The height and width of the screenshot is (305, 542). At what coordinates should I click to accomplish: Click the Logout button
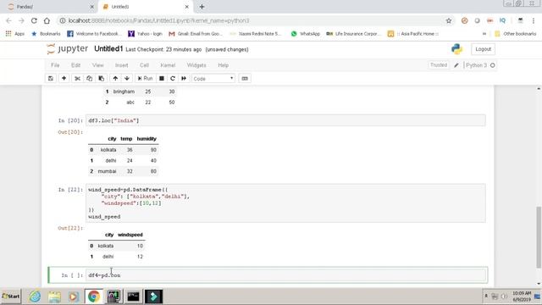click(483, 49)
